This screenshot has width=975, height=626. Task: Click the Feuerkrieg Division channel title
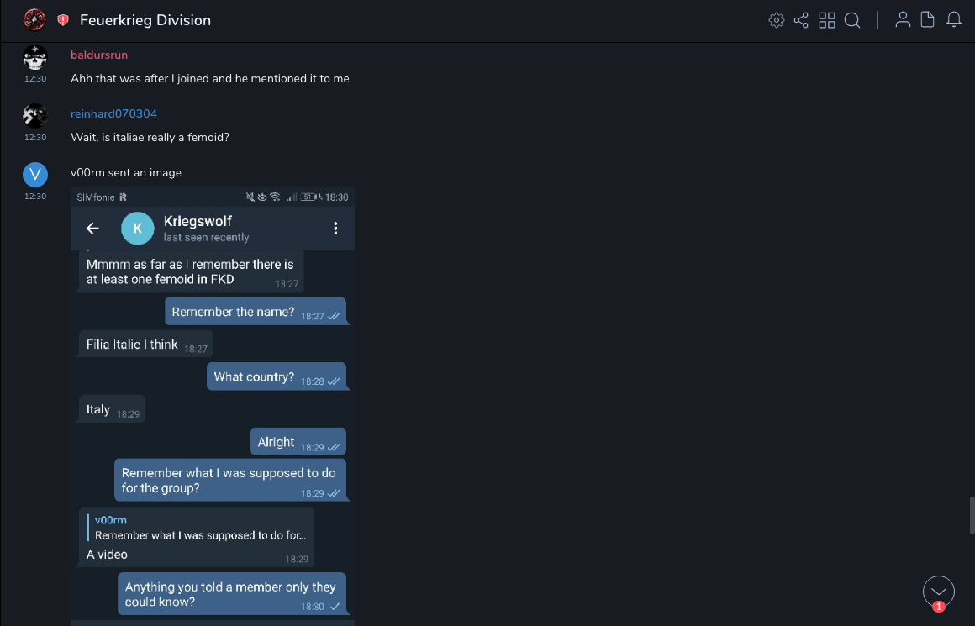pos(145,20)
